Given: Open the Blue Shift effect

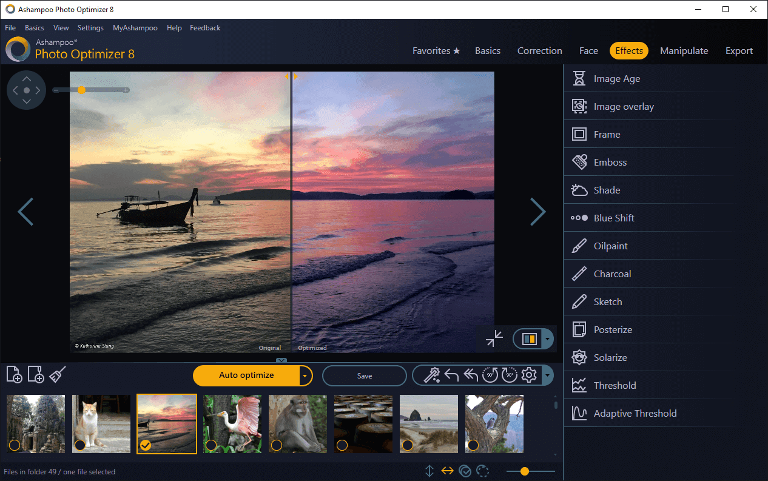Looking at the screenshot, I should (x=615, y=218).
